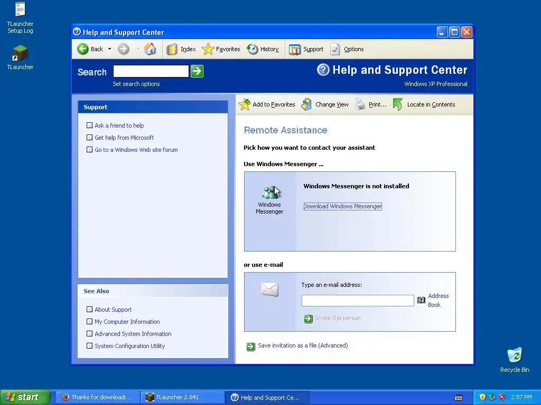
Task: Open Set search options link
Action: (136, 84)
